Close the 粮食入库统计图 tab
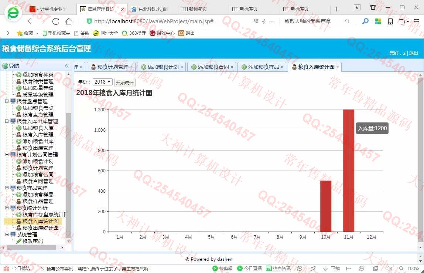424x273 pixels. pos(338,67)
